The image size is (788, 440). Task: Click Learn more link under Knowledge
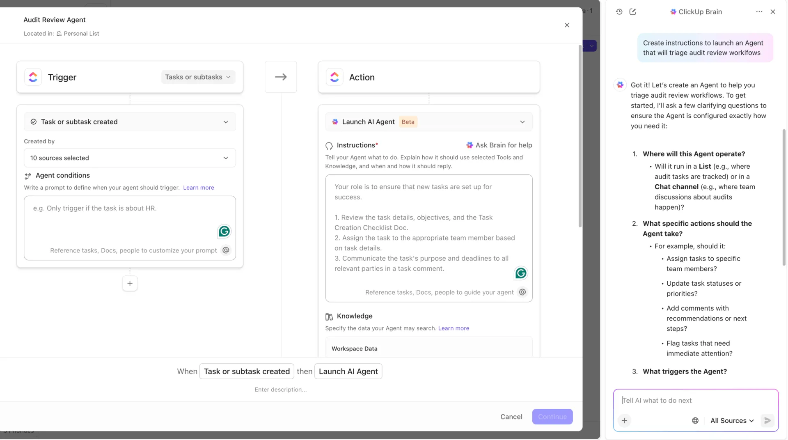[x=454, y=328]
